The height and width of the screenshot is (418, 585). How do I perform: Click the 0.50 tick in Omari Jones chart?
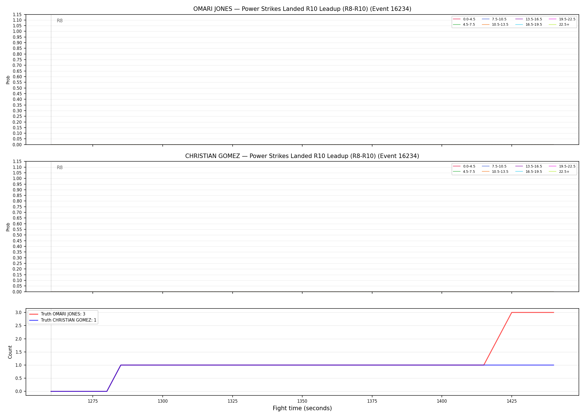pyautogui.click(x=17, y=88)
